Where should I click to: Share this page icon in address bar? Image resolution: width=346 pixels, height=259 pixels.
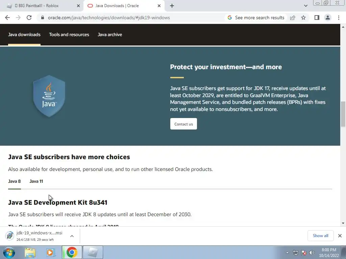(x=293, y=18)
